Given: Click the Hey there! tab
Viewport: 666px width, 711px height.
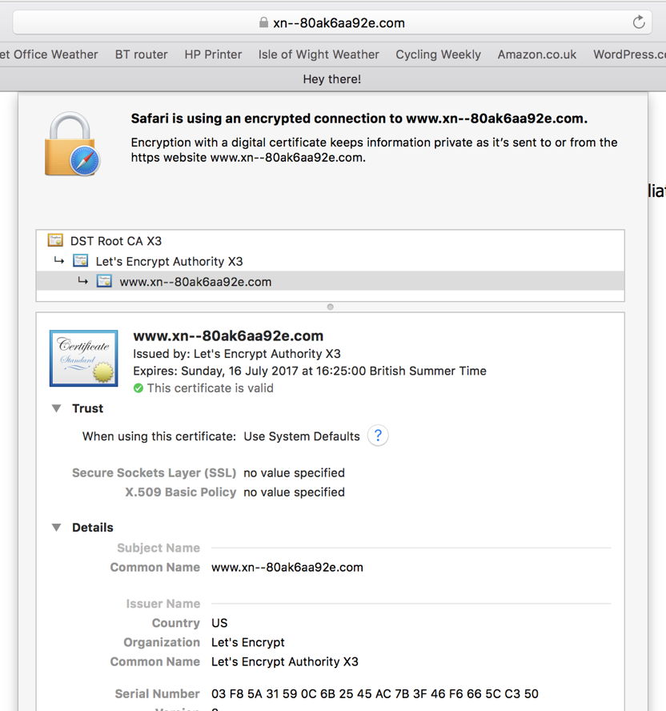Looking at the screenshot, I should pos(332,79).
